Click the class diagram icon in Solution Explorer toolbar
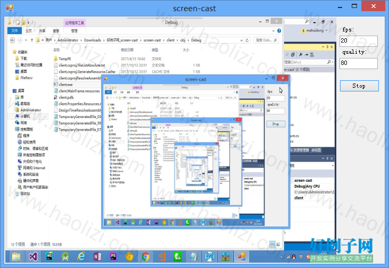The width and height of the screenshot is (389, 268). [312, 55]
